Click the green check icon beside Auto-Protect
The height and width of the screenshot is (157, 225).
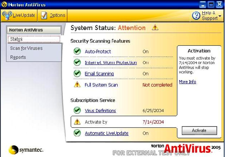tap(77, 51)
